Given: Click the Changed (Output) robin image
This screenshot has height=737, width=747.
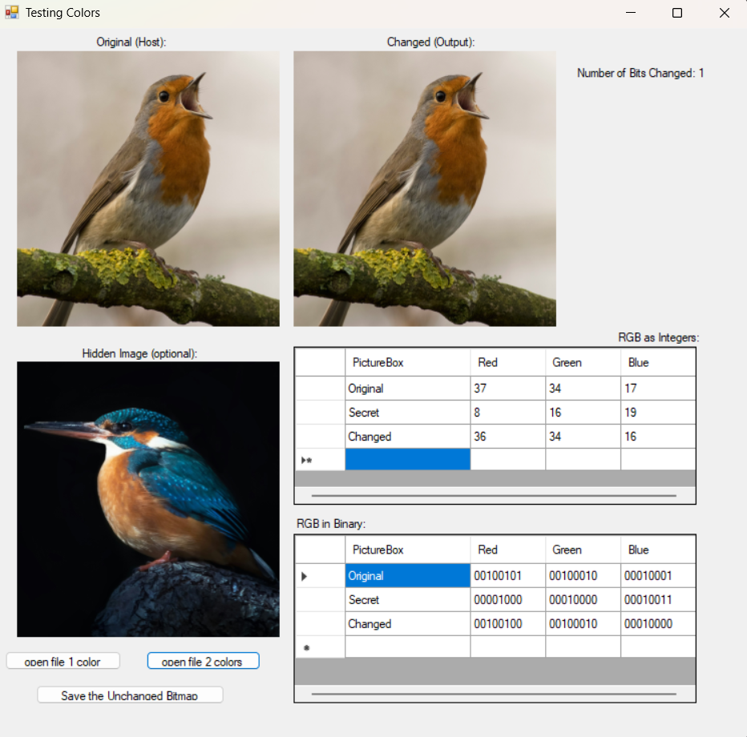Looking at the screenshot, I should tap(424, 188).
